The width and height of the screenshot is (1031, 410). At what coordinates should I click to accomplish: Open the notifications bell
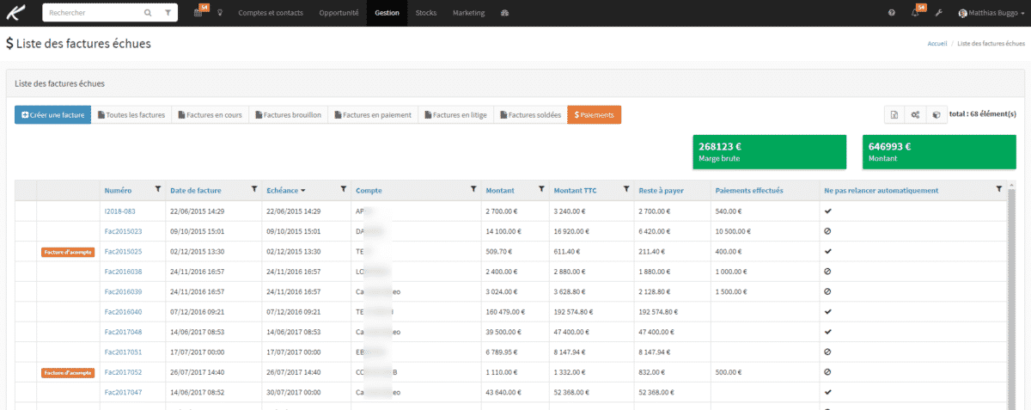click(x=914, y=14)
